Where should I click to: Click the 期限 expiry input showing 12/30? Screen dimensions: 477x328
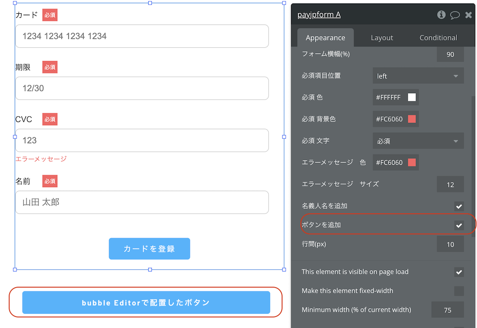point(142,88)
